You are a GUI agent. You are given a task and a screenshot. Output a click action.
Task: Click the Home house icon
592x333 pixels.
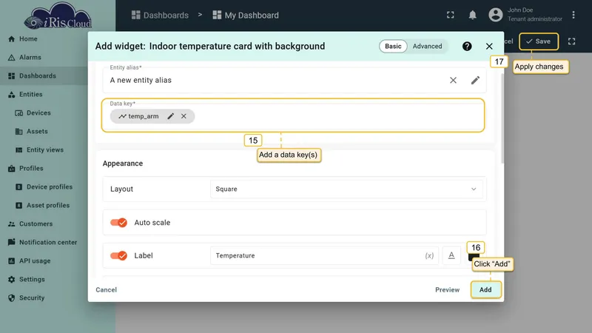click(12, 39)
